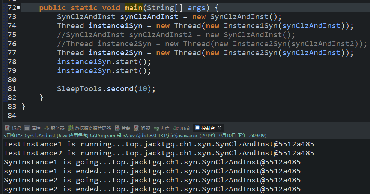Click console line 'SynInstance1 is going'

coord(152,162)
